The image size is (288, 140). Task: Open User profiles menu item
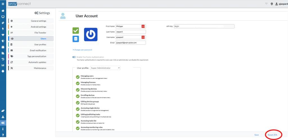31,44
